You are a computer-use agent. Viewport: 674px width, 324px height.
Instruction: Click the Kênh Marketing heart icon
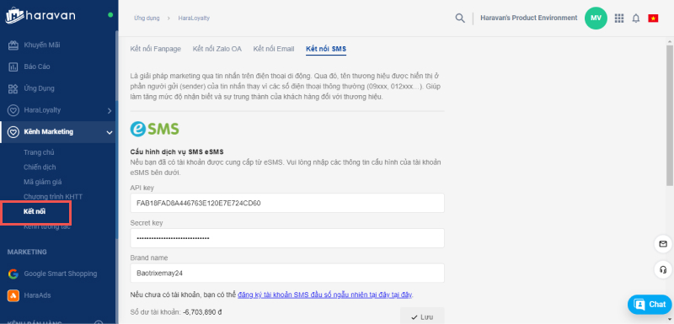click(13, 132)
